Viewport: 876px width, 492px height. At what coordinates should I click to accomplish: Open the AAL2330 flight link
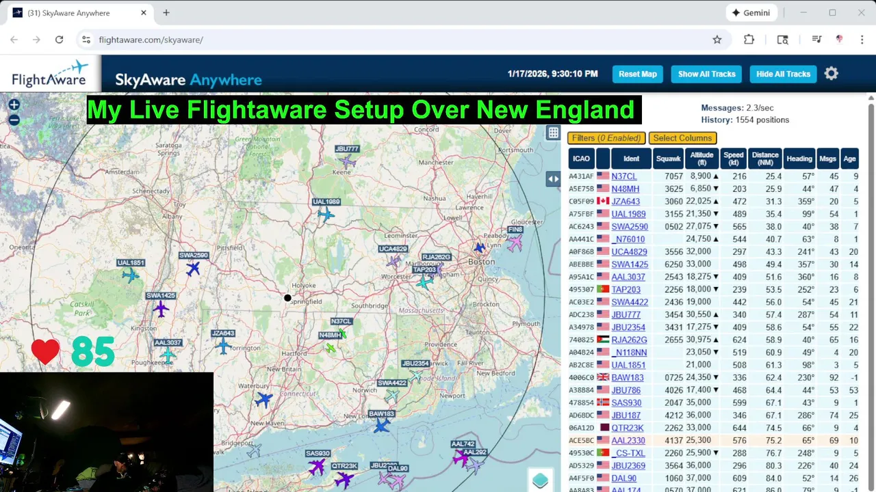pyautogui.click(x=628, y=441)
